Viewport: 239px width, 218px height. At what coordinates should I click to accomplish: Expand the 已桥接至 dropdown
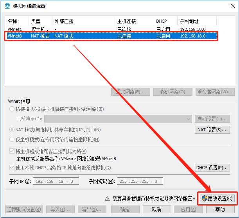(188, 119)
